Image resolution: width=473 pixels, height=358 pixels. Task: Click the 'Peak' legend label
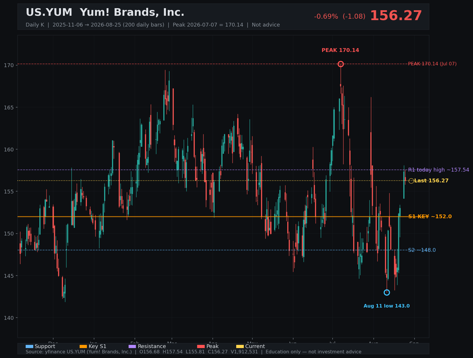[212, 346]
